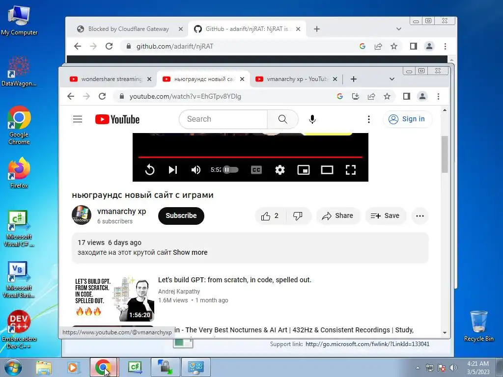503x377 pixels.
Task: Open profile icon in YouTube window
Action: pyautogui.click(x=422, y=96)
